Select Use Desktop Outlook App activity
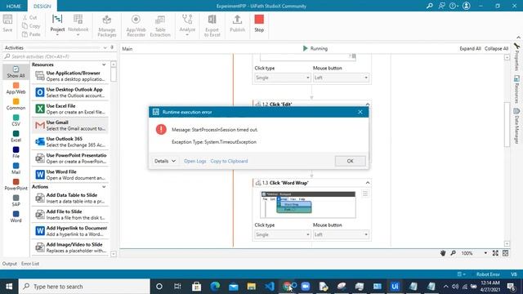523x294 pixels. click(70, 92)
